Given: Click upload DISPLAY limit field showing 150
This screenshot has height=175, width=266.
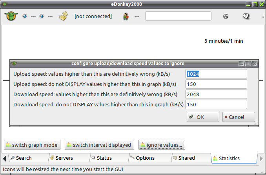Looking at the screenshot, I should coord(216,84).
